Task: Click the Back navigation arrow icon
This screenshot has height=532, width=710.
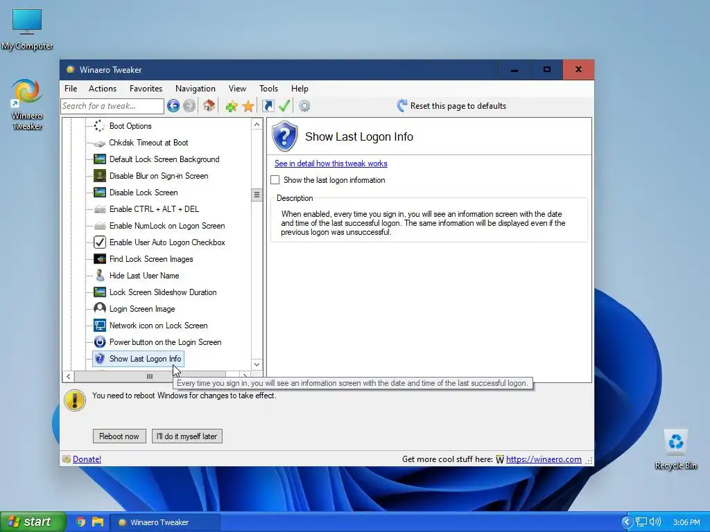Action: click(x=173, y=106)
